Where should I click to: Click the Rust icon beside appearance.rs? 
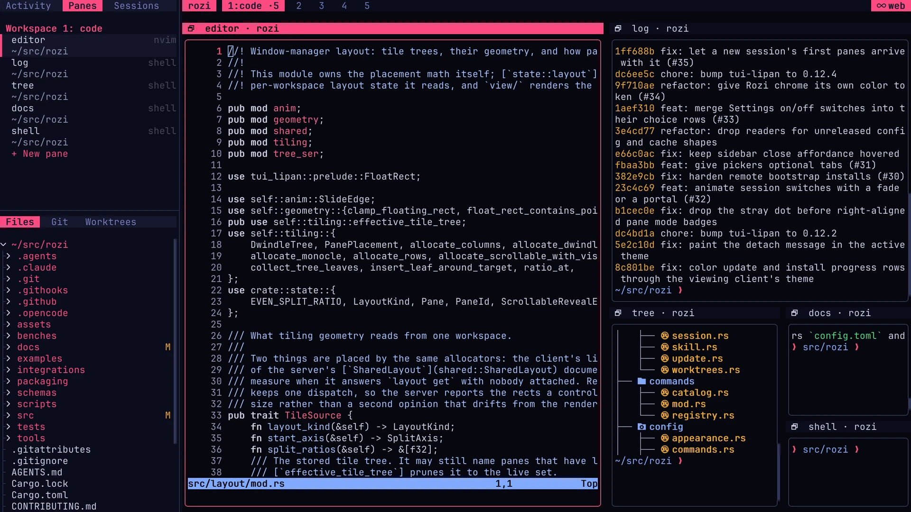point(665,438)
